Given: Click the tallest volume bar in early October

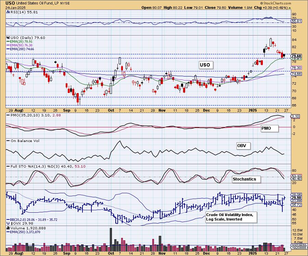Looking at the screenshot, I should tap(111, 240).
